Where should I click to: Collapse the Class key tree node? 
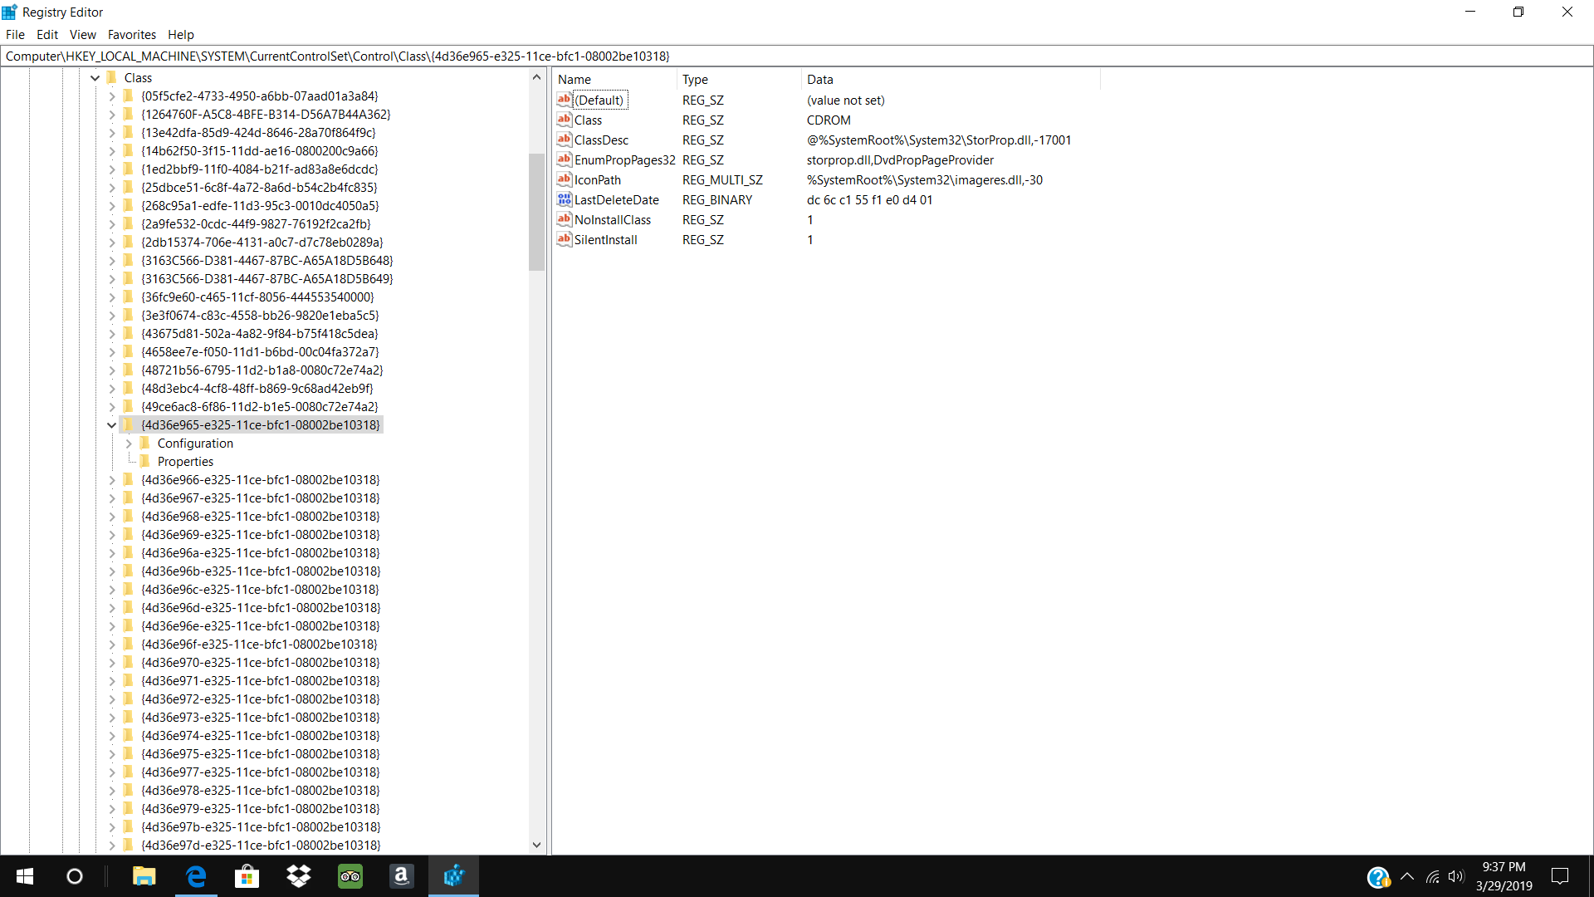95,78
